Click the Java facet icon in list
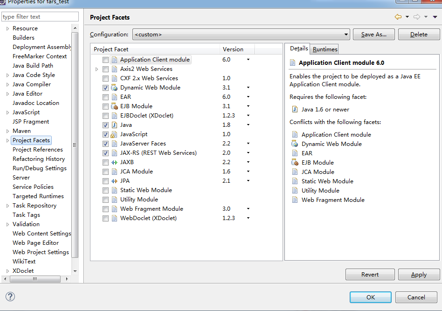 click(114, 125)
